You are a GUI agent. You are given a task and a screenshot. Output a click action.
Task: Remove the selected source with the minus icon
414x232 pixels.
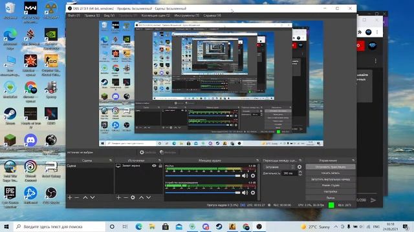(x=125, y=197)
